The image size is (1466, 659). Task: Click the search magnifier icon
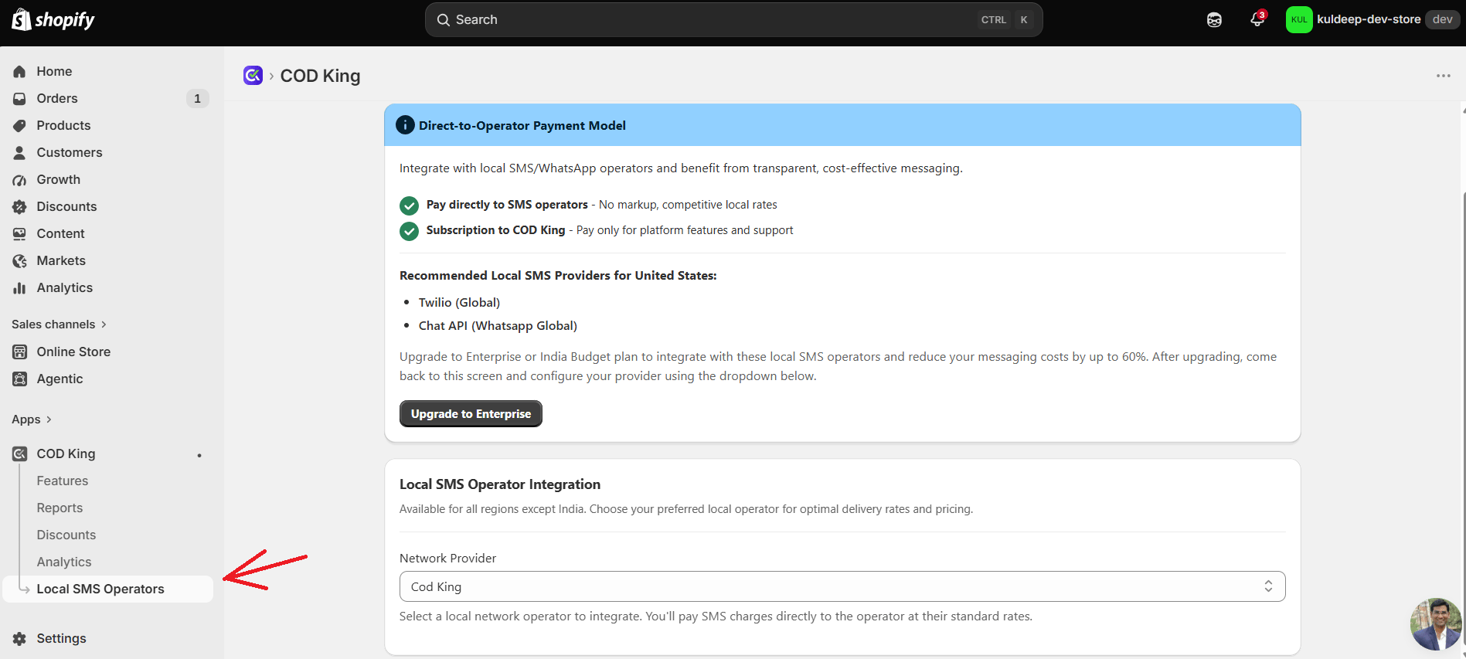pyautogui.click(x=444, y=19)
